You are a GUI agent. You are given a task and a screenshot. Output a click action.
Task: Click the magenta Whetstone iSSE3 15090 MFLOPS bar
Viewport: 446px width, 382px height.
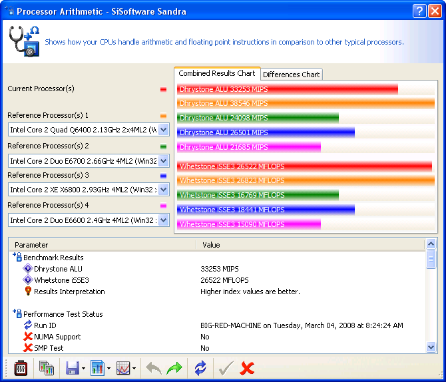coord(249,224)
